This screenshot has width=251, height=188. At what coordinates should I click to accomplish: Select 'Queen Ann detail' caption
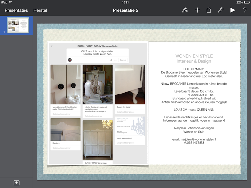[x=124, y=107]
